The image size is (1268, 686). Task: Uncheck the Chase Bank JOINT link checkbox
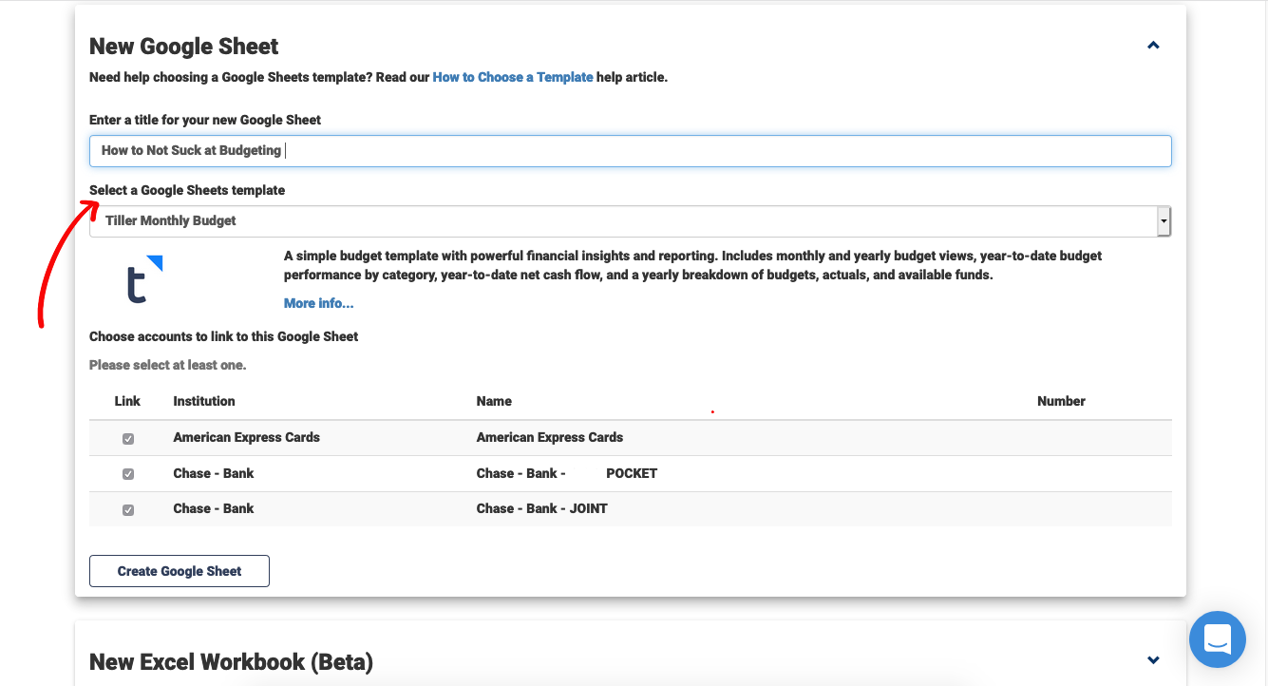click(x=128, y=510)
